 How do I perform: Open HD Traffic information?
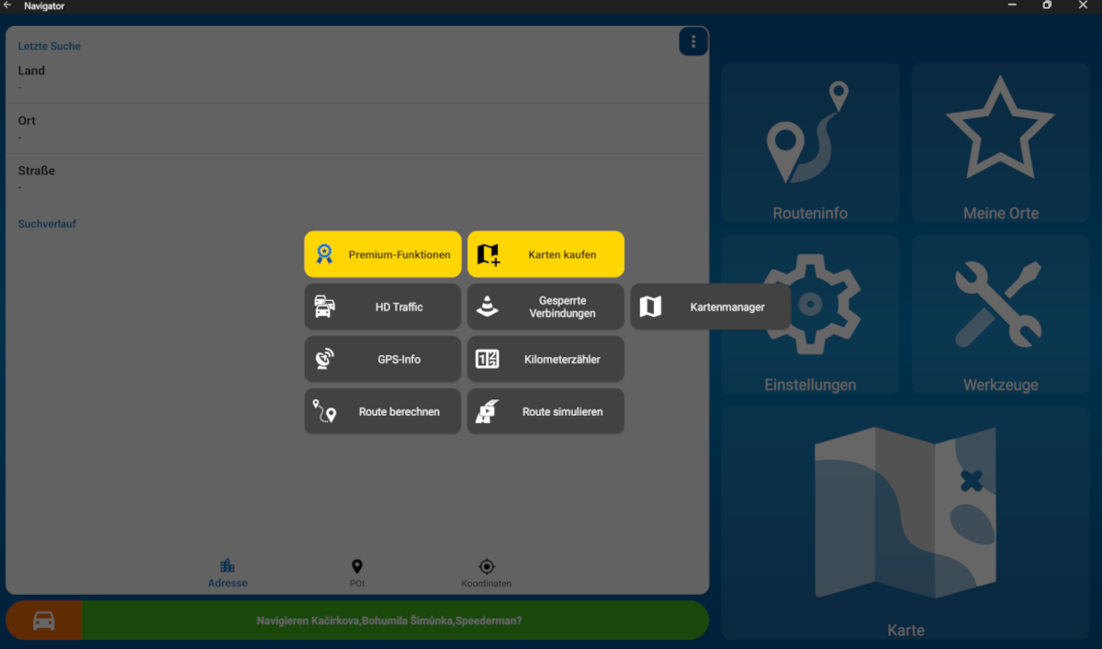(382, 307)
